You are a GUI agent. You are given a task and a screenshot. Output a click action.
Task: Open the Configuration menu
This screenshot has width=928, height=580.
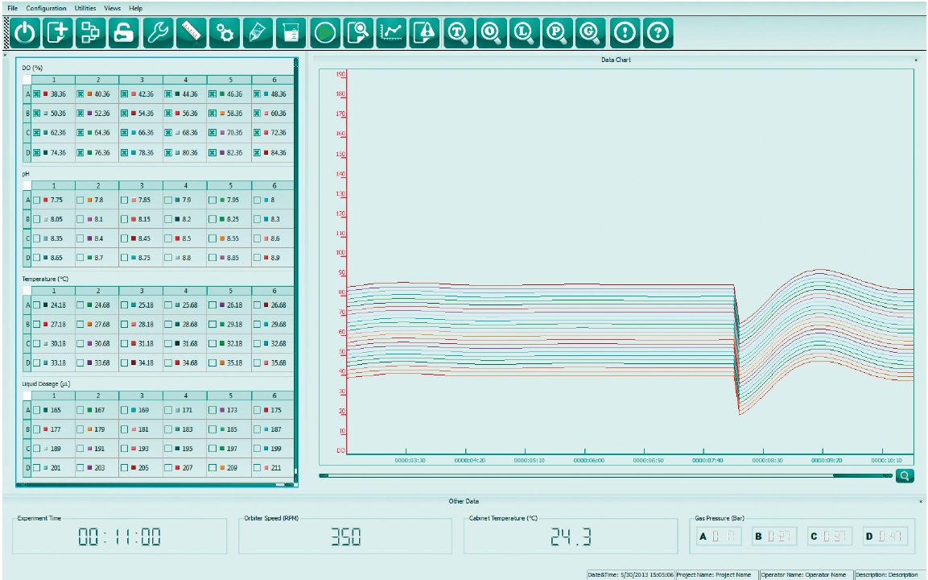point(46,8)
